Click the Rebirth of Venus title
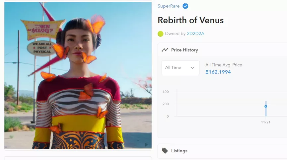The image size is (287, 160). (x=191, y=20)
